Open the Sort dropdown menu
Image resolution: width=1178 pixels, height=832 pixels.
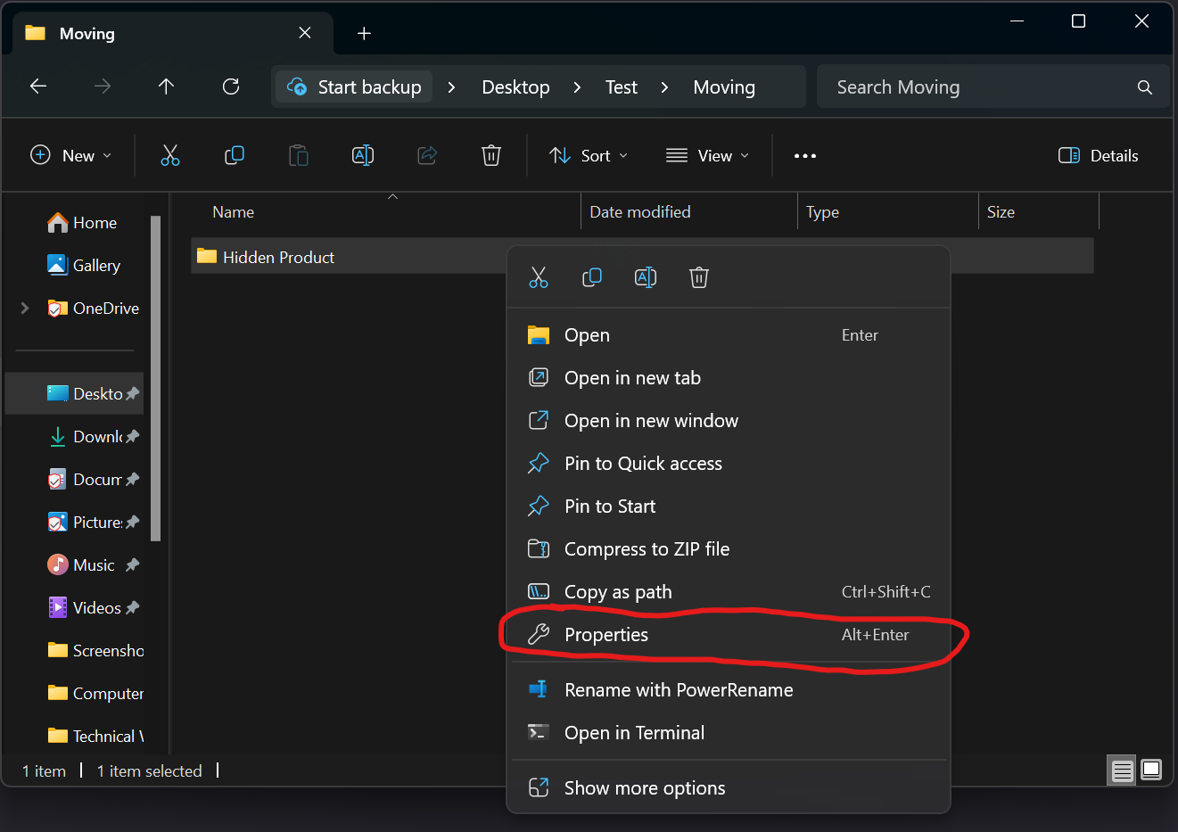(589, 155)
